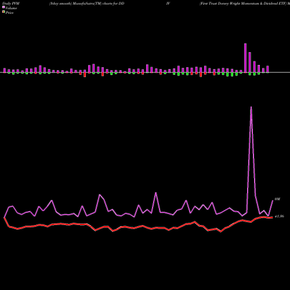Click the right end of the red price line
The width and height of the screenshot is (290, 290).
[273, 217]
